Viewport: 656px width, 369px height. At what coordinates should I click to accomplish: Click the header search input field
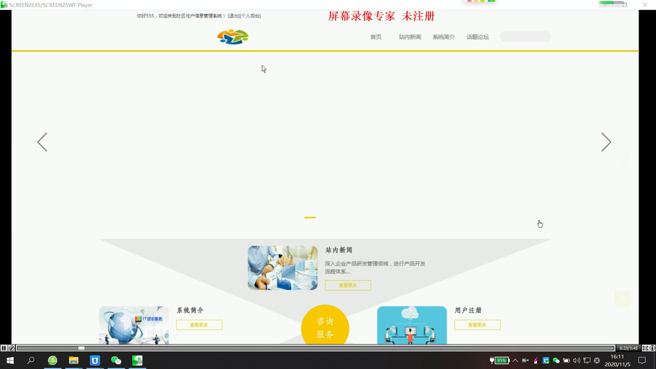click(x=525, y=37)
